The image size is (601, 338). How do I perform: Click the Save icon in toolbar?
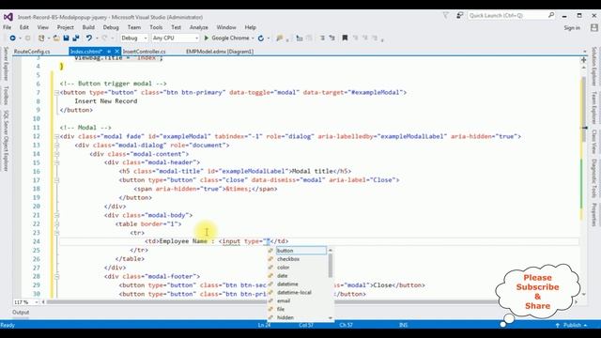pos(66,38)
